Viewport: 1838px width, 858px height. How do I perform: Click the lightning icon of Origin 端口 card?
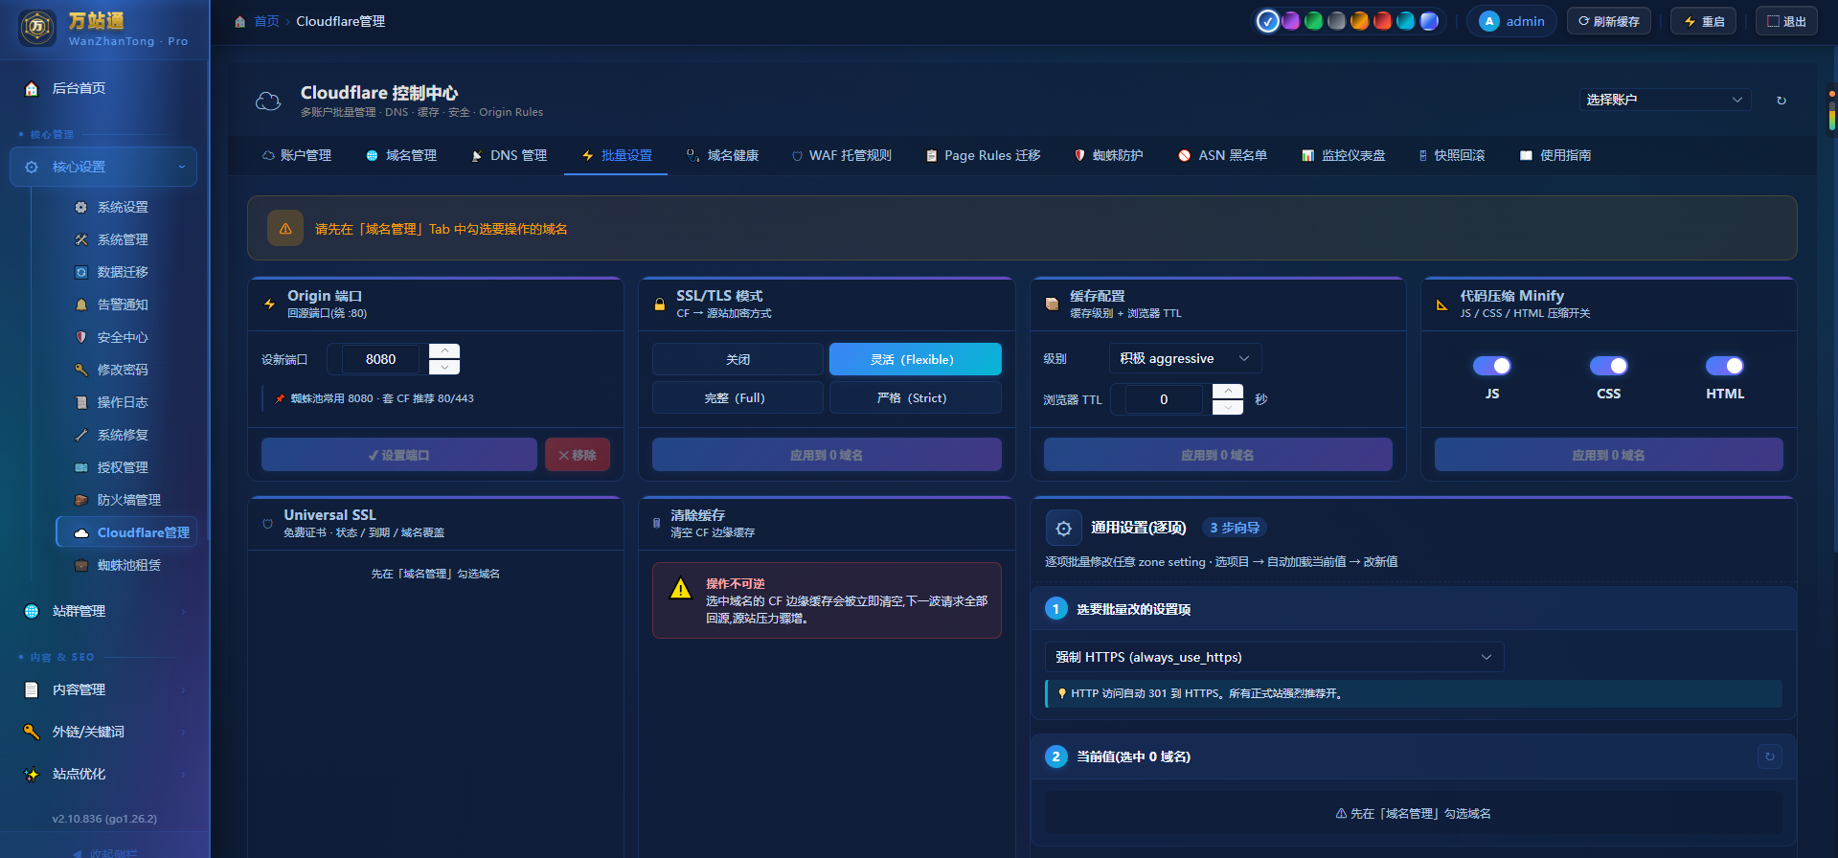(270, 305)
